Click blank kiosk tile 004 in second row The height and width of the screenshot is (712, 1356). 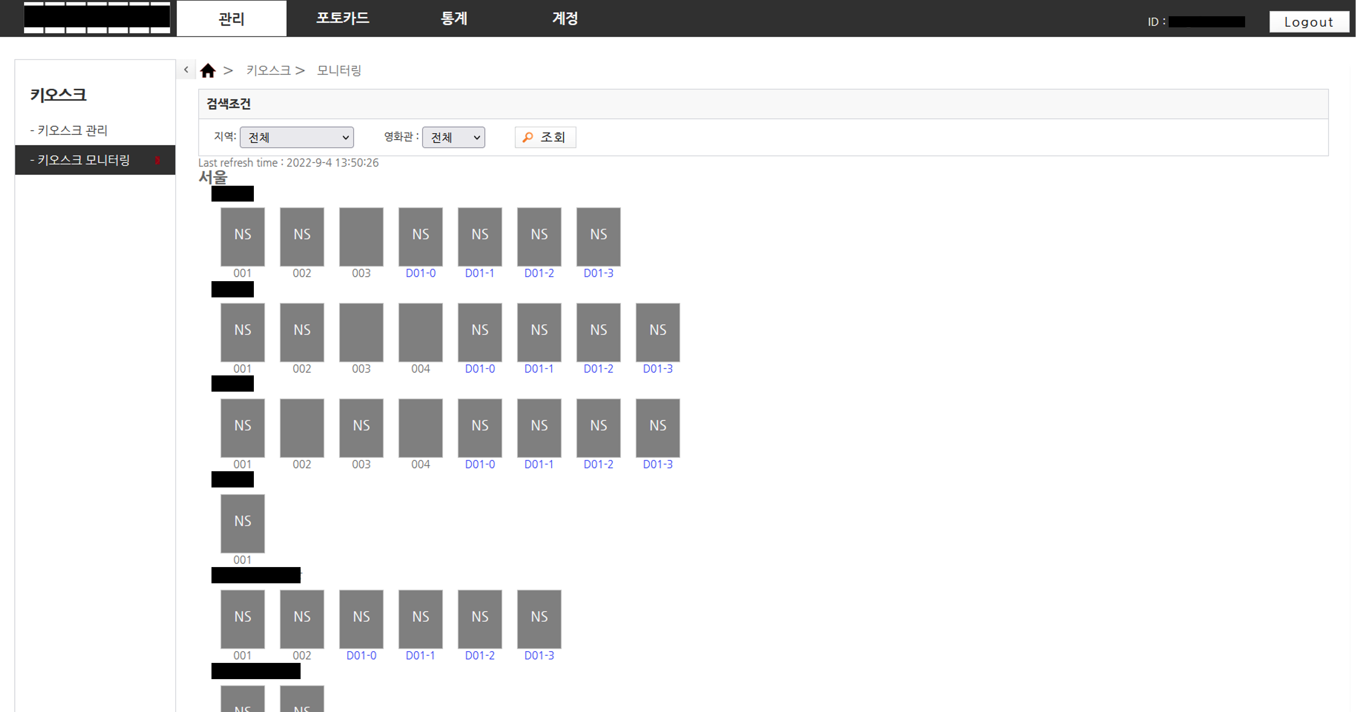[x=421, y=332]
